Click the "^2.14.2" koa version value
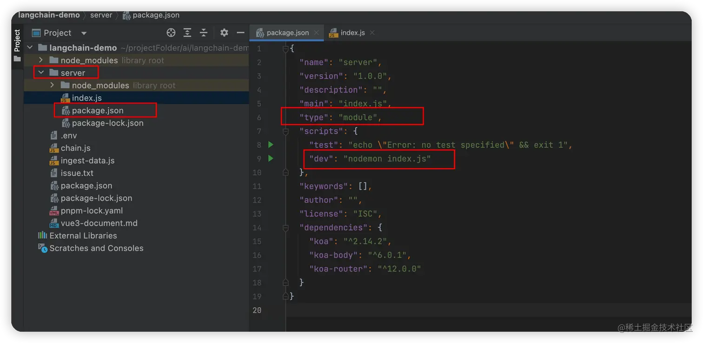Image resolution: width=703 pixels, height=343 pixels. (365, 241)
